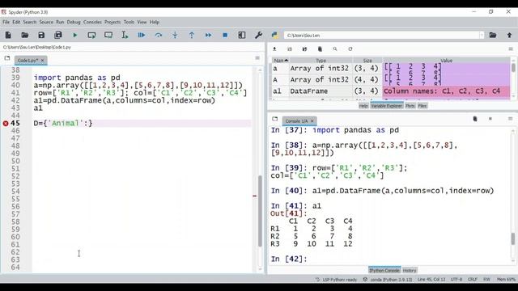
Task: Import data into the Variable Explorer
Action: (x=274, y=48)
